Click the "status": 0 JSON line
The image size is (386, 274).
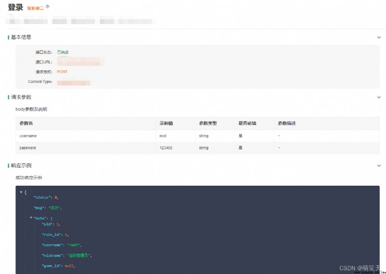click(x=46, y=197)
